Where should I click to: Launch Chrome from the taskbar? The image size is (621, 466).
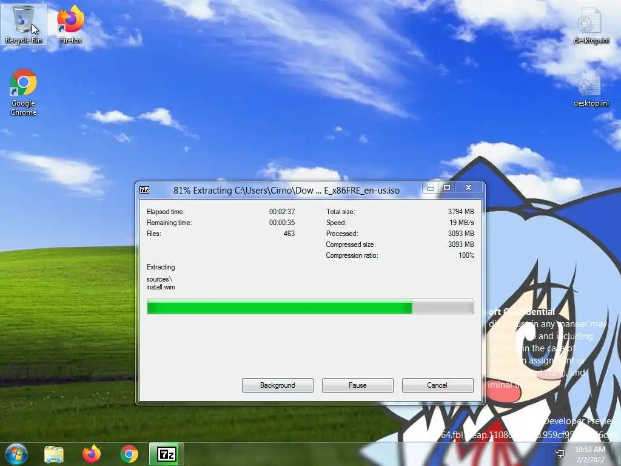tap(129, 454)
